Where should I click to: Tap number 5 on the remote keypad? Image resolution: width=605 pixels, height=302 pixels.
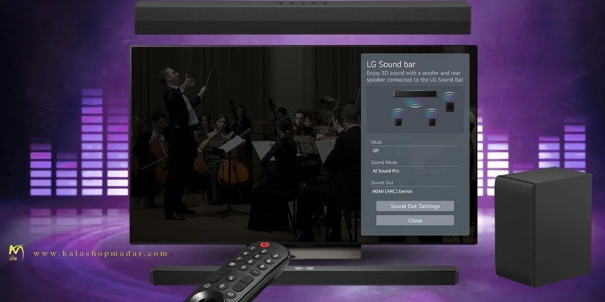coord(257,256)
